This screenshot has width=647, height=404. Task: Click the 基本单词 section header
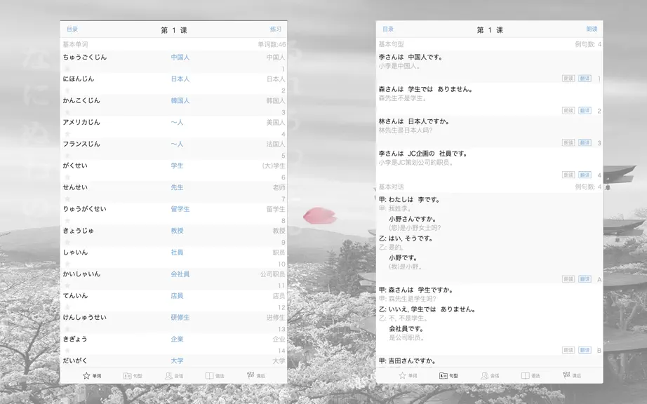click(75, 44)
